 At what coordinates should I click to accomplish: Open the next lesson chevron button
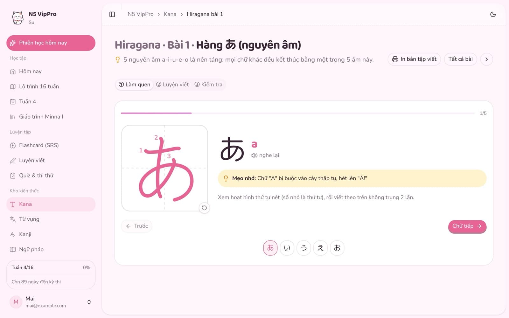click(486, 59)
